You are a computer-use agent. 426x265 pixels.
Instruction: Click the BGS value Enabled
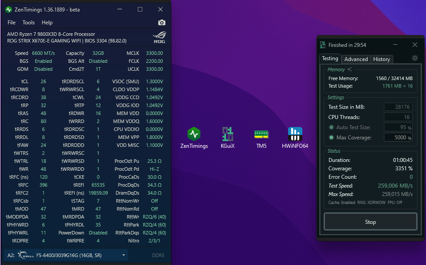[43, 61]
